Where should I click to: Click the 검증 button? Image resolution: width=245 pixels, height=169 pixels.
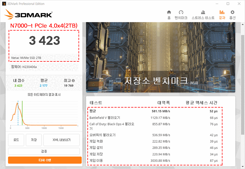44,151
